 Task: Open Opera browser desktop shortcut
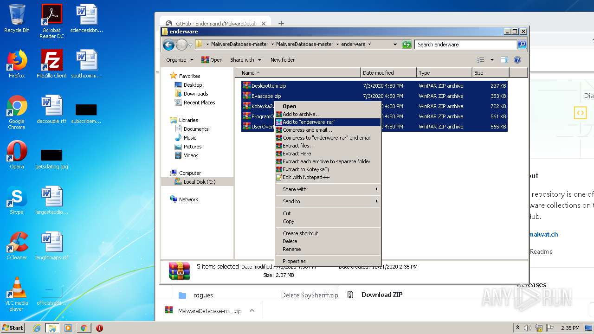pos(17,155)
